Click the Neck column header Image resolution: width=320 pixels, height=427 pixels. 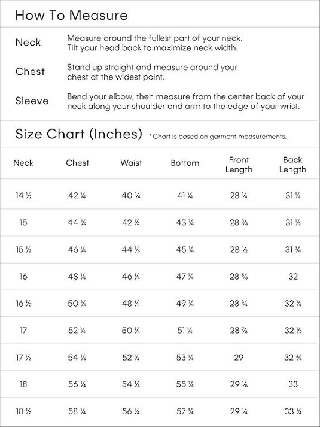[x=23, y=163]
